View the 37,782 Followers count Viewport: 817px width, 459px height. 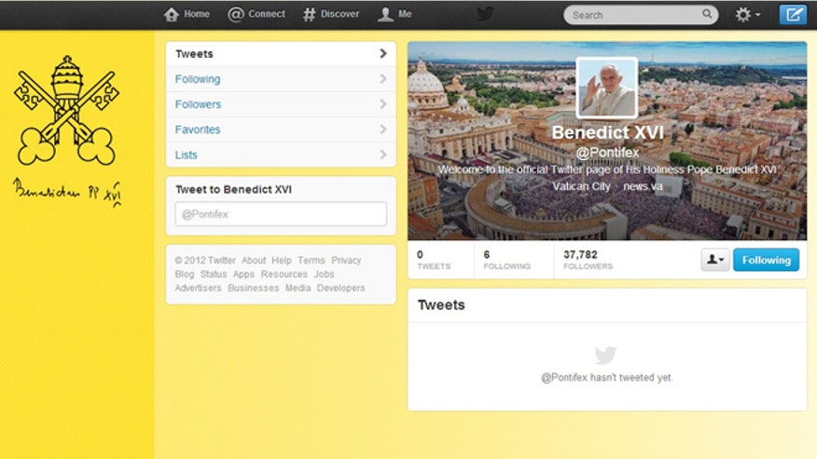(588, 260)
